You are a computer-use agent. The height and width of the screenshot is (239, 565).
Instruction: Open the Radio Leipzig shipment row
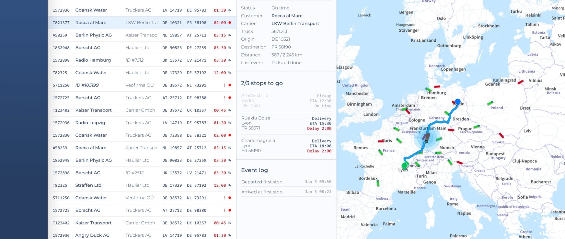point(142,123)
